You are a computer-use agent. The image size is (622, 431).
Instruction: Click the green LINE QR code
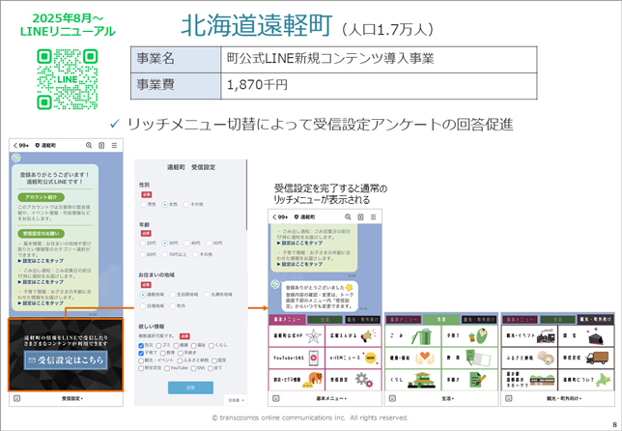point(68,79)
